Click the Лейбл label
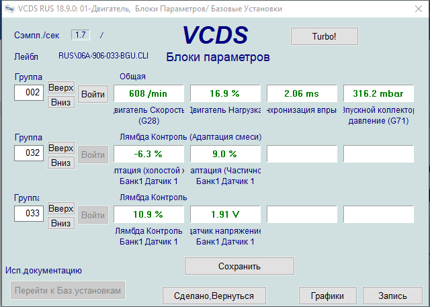 [x=26, y=56]
